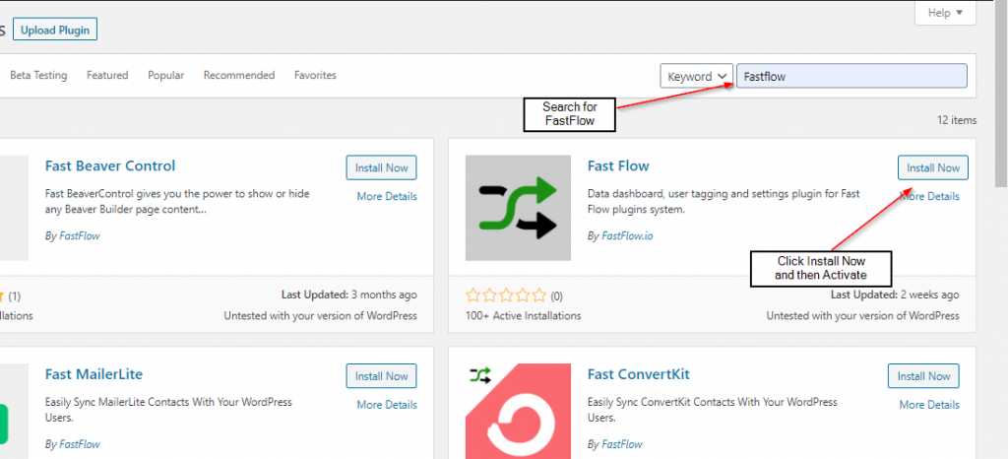Open More Details for Fast ConvertKit
This screenshot has height=459, width=1008.
pyautogui.click(x=929, y=405)
